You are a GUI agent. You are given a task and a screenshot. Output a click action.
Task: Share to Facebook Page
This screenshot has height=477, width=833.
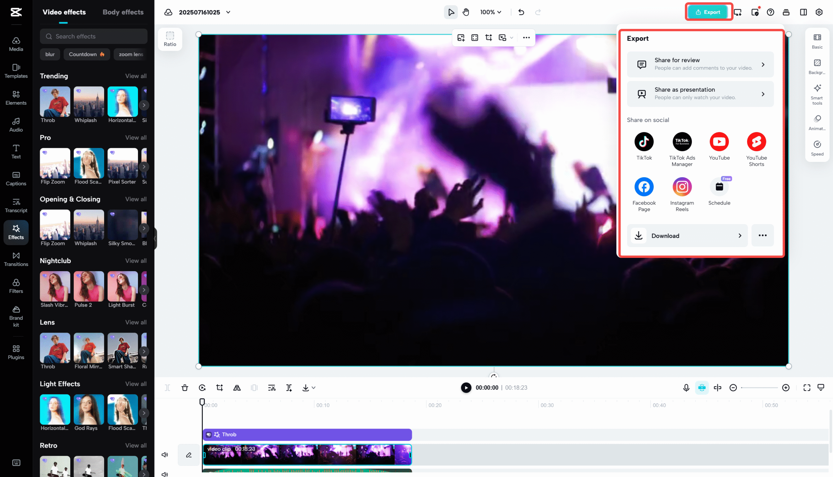tap(644, 194)
